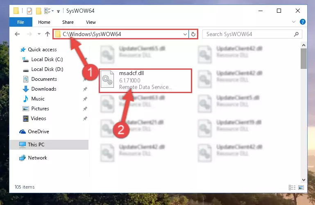Go up one folder level
The width and height of the screenshot is (315, 205).
[48, 34]
